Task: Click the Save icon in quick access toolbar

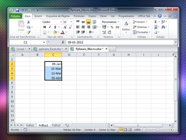Action: point(17,10)
